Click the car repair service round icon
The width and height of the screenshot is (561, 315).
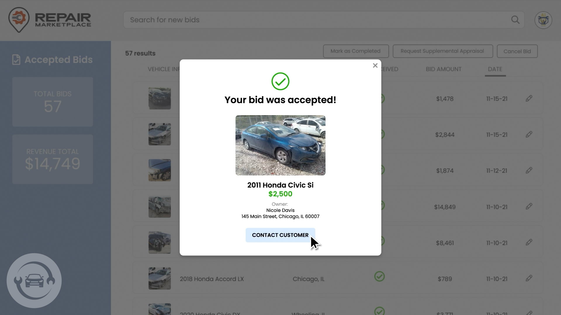coord(34,281)
